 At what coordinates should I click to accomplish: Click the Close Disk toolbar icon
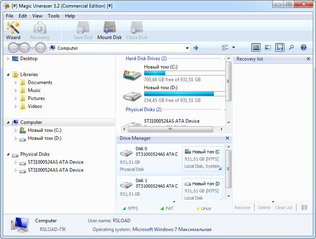click(136, 30)
